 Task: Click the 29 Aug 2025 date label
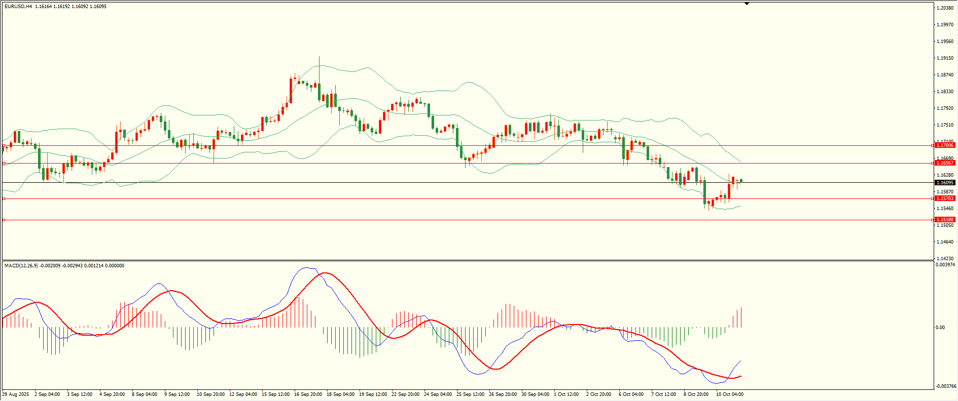16,394
